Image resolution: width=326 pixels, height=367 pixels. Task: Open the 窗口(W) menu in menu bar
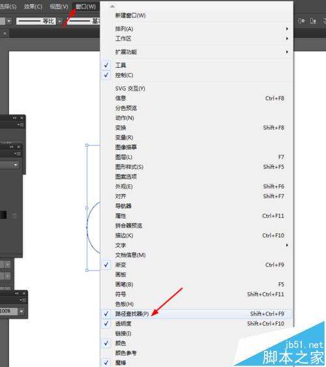click(85, 7)
